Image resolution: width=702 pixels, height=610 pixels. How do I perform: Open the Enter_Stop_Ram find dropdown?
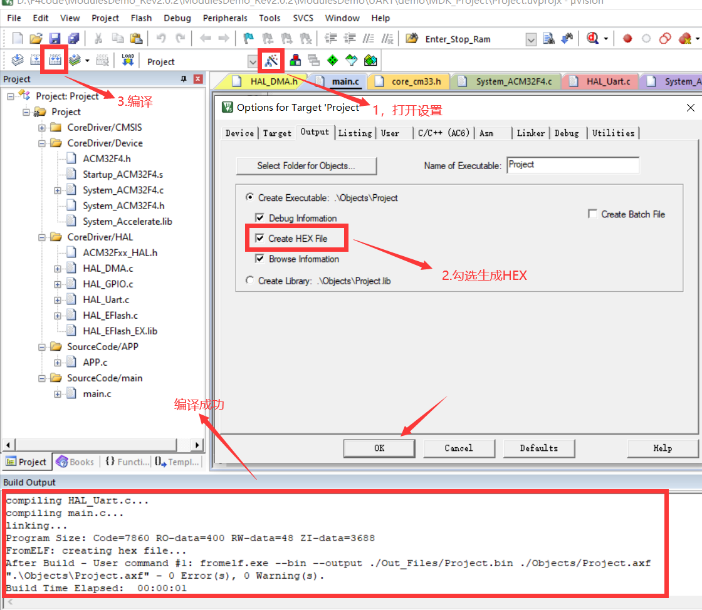(531, 39)
